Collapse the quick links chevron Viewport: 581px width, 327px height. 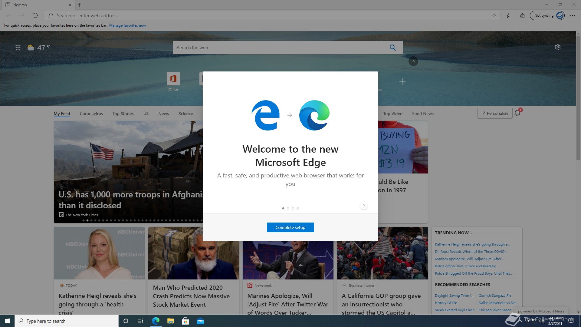[413, 61]
